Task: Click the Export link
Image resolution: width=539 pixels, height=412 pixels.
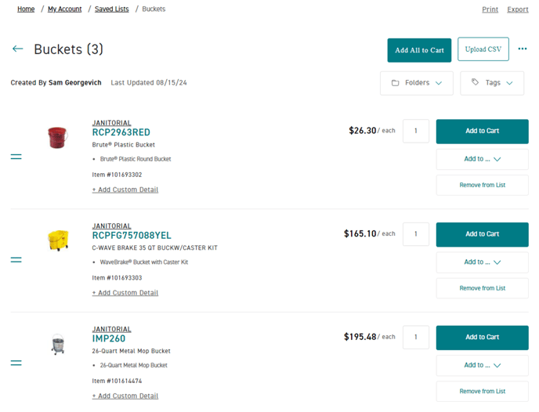Action: click(517, 9)
